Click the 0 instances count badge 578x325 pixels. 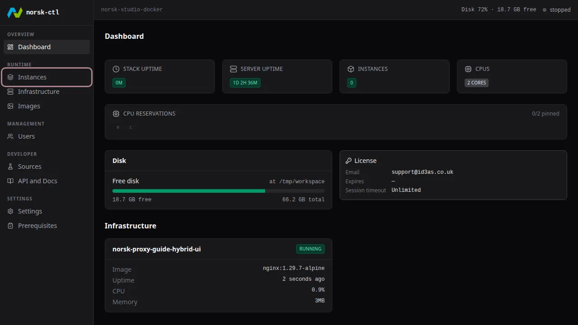click(x=352, y=83)
